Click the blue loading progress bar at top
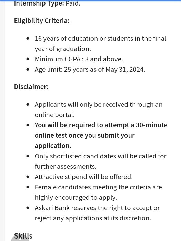Viewport: 181px width, 241px height. [90, 0]
